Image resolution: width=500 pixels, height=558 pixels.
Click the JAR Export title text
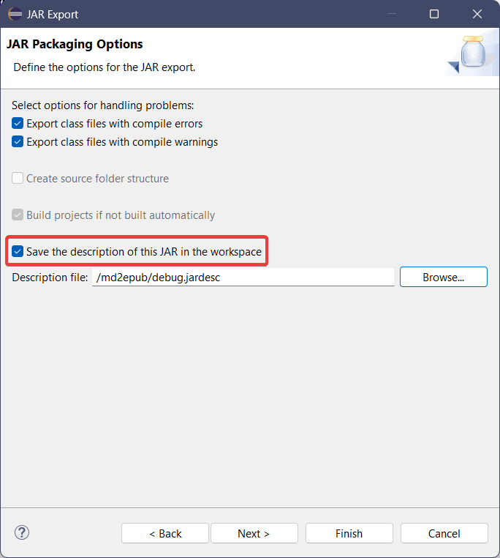click(53, 15)
